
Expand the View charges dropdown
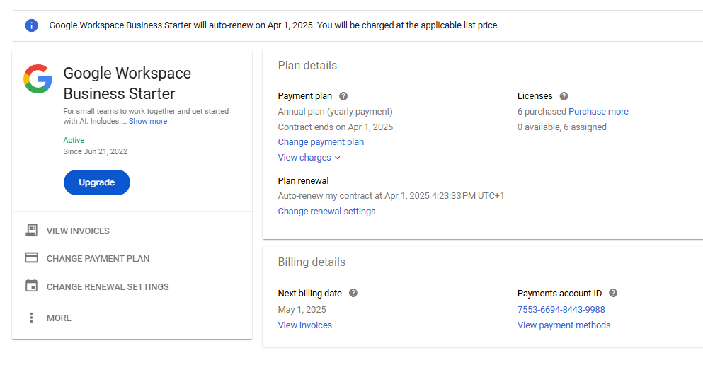tap(309, 158)
